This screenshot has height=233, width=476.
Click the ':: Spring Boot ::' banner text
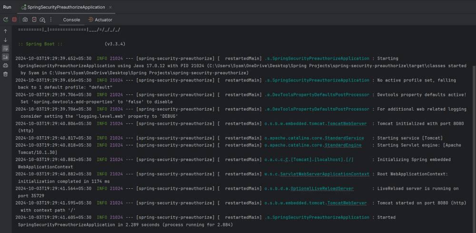click(40, 44)
